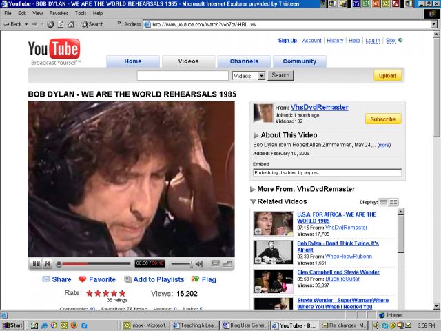Switch to the Home tab
The height and width of the screenshot is (331, 441).
pyautogui.click(x=133, y=61)
